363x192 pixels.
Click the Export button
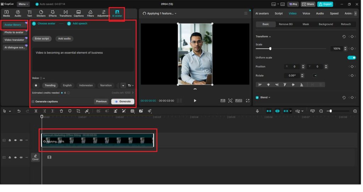click(325, 4)
